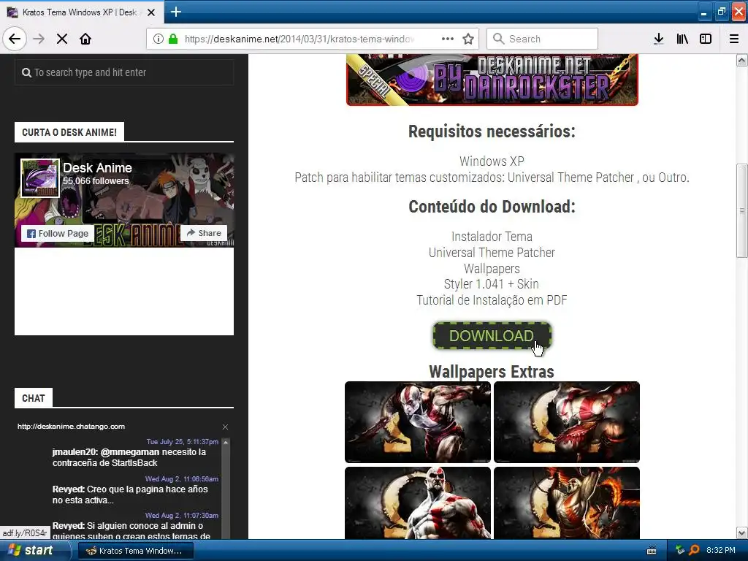Open the Downloads panel arrow
This screenshot has height=561, width=748.
(659, 39)
